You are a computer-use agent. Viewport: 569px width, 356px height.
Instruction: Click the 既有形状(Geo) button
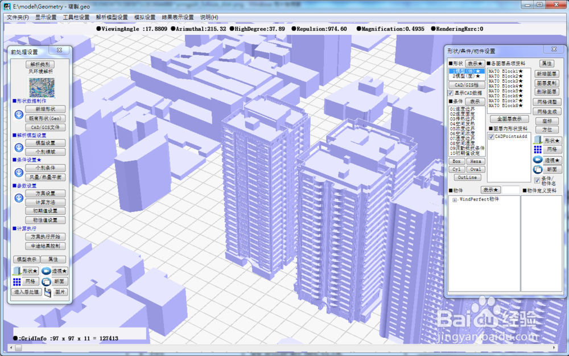(46, 118)
